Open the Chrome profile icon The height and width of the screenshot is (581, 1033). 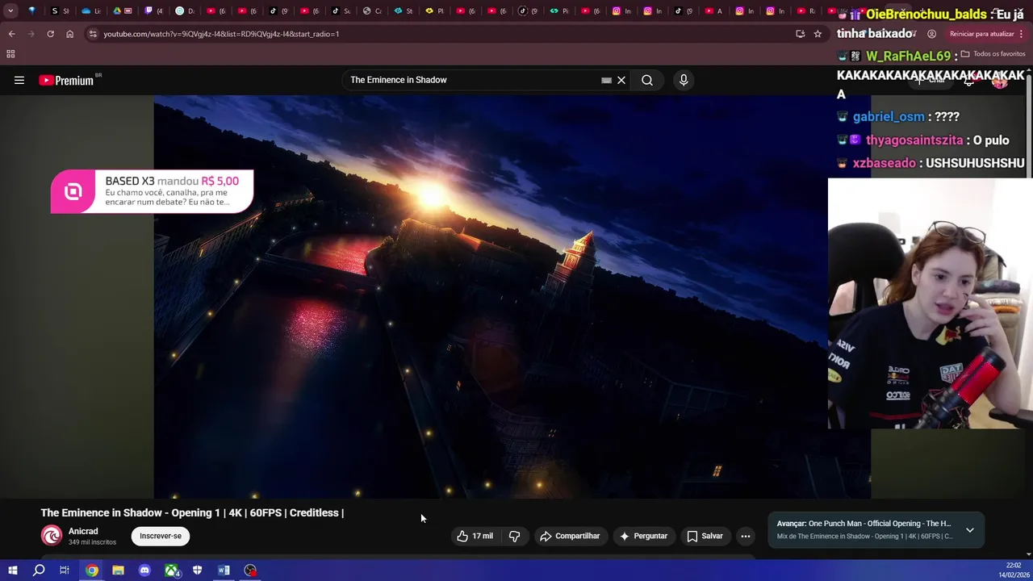pos(931,34)
